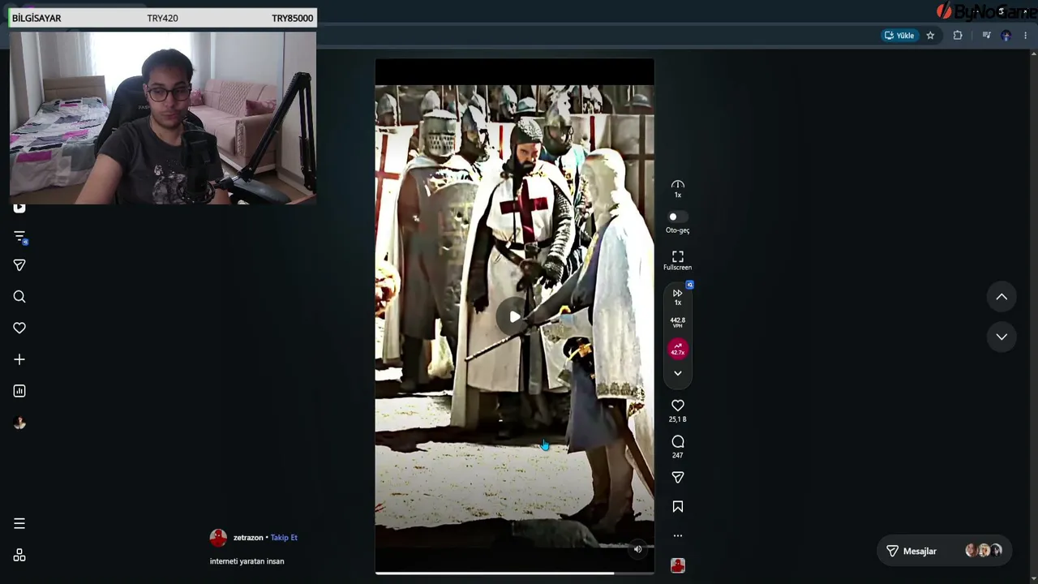Click the 25,1 B like count
The height and width of the screenshot is (584, 1038).
[x=678, y=419]
